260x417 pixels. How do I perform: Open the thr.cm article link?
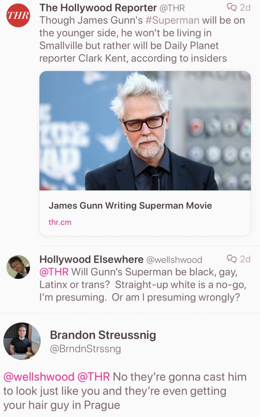(60, 222)
